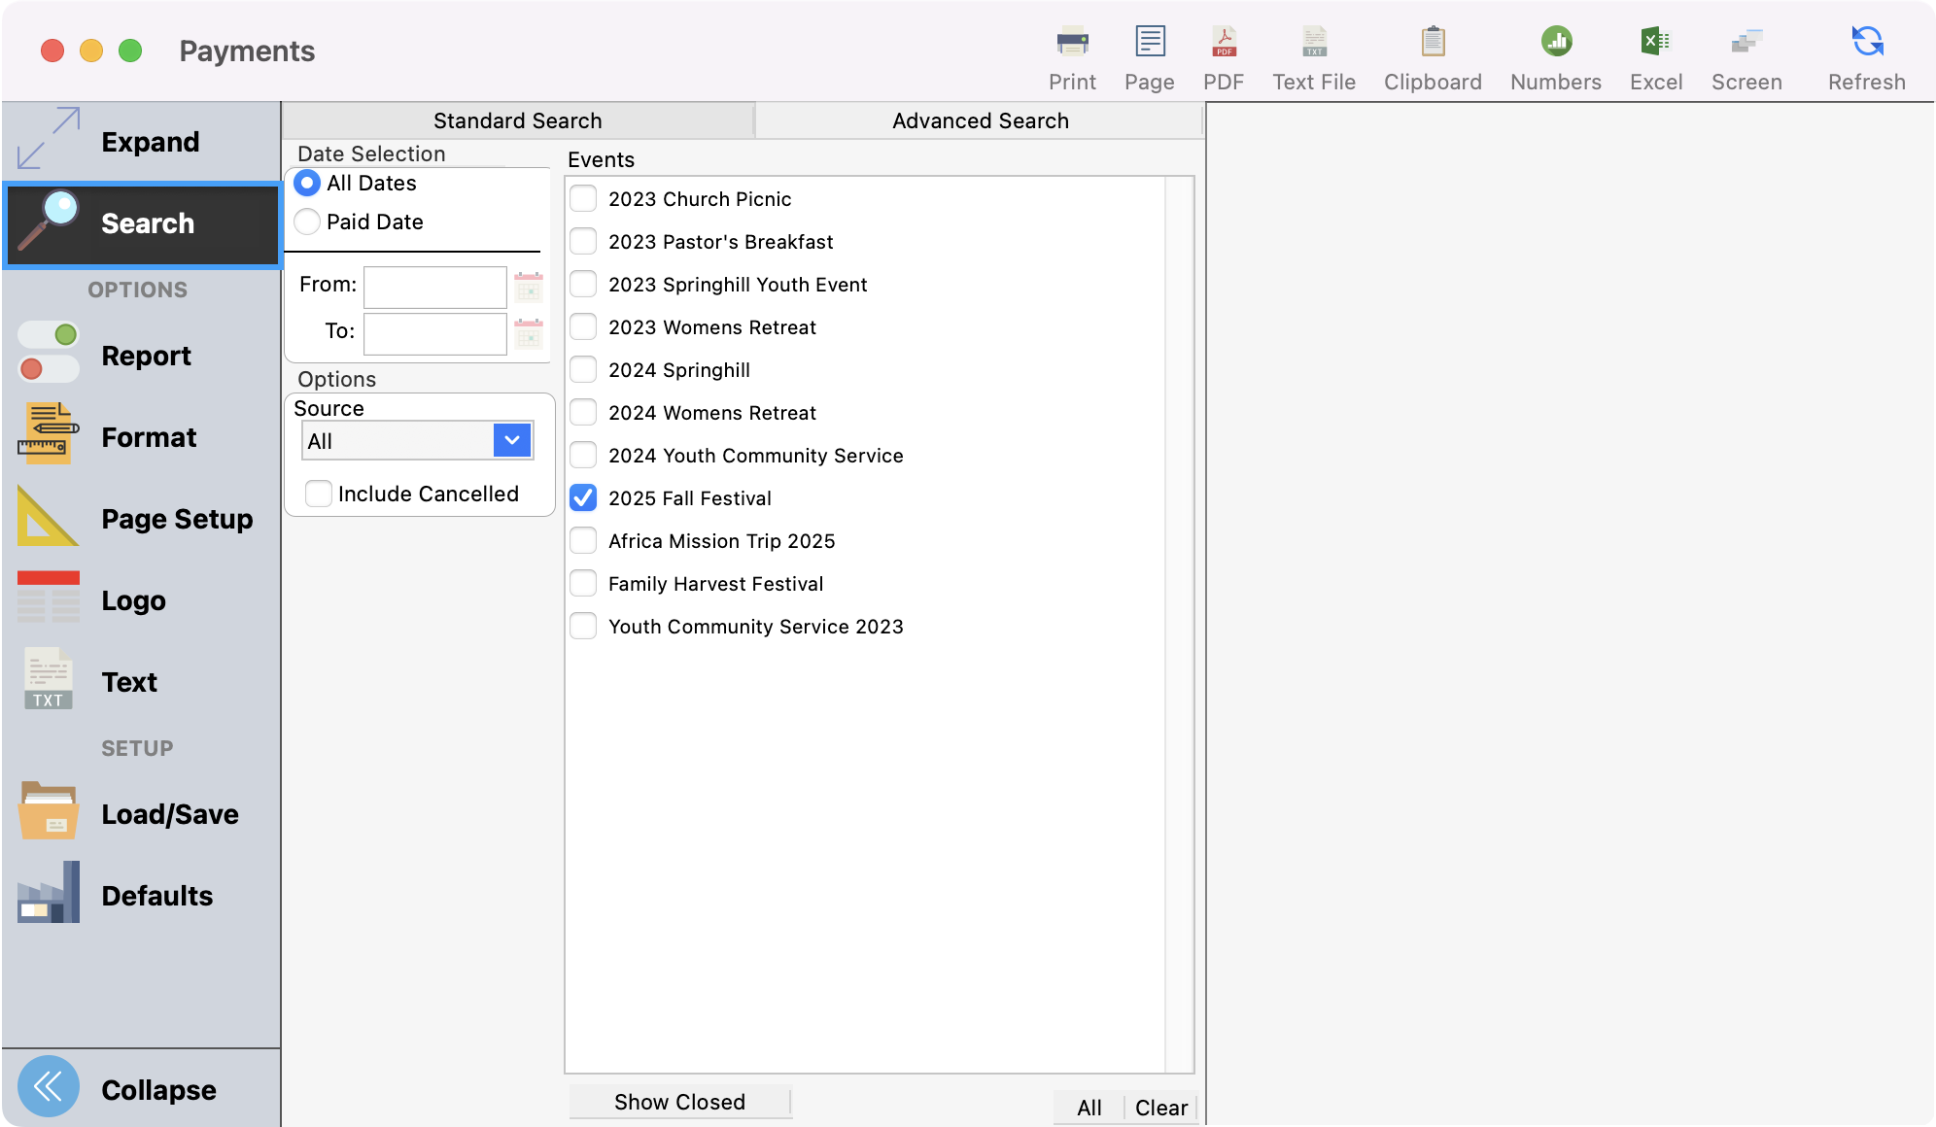Select the Paid Date radio button
Screen dimensions: 1936x1127
click(307, 222)
